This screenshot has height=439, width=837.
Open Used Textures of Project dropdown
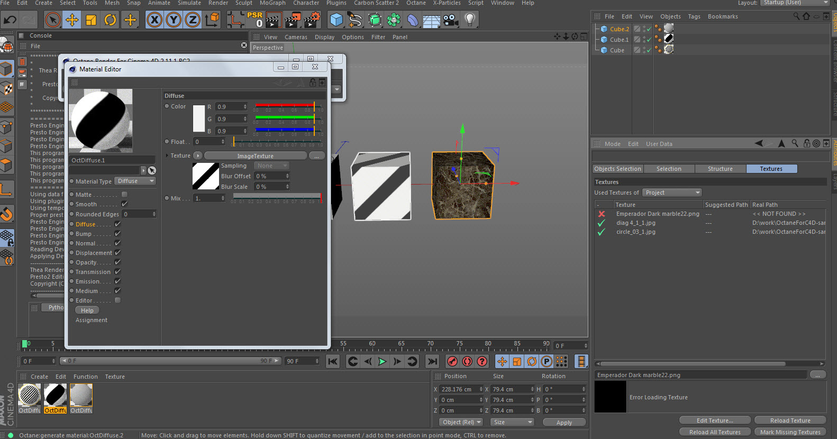pos(672,193)
